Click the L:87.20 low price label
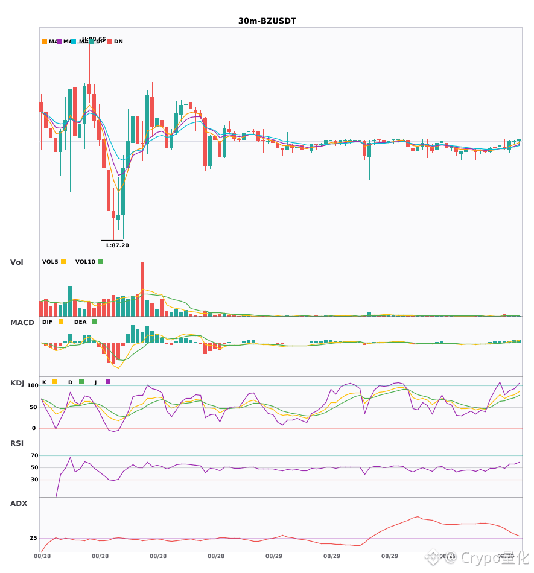Image resolution: width=534 pixels, height=573 pixels. [x=117, y=245]
